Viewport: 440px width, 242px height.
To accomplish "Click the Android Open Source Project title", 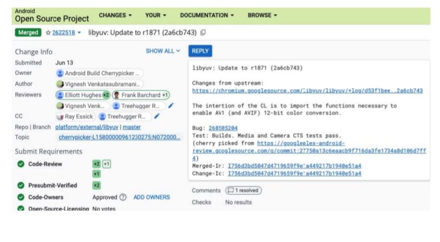I will click(52, 15).
